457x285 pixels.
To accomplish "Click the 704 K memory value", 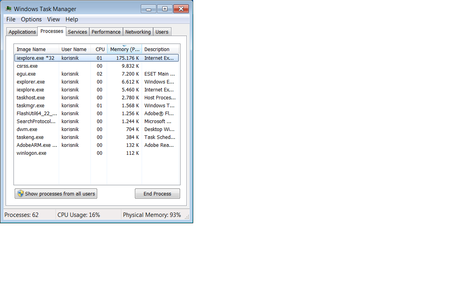I will 132,129.
